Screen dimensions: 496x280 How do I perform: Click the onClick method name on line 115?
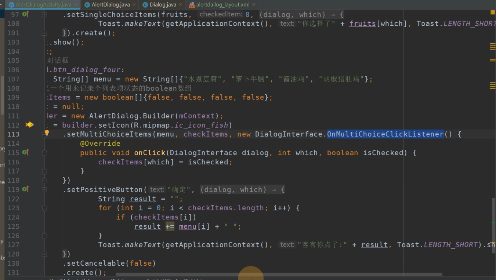pyautogui.click(x=150, y=153)
